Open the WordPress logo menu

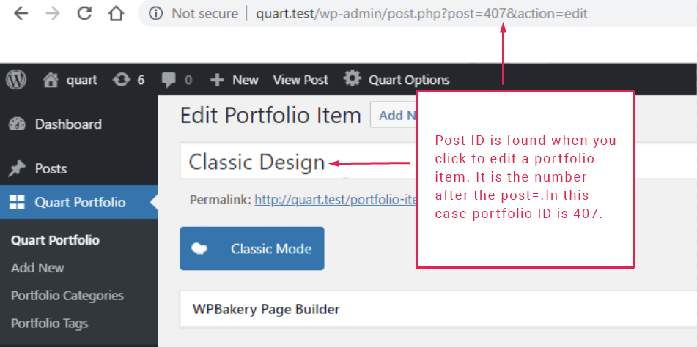16,80
